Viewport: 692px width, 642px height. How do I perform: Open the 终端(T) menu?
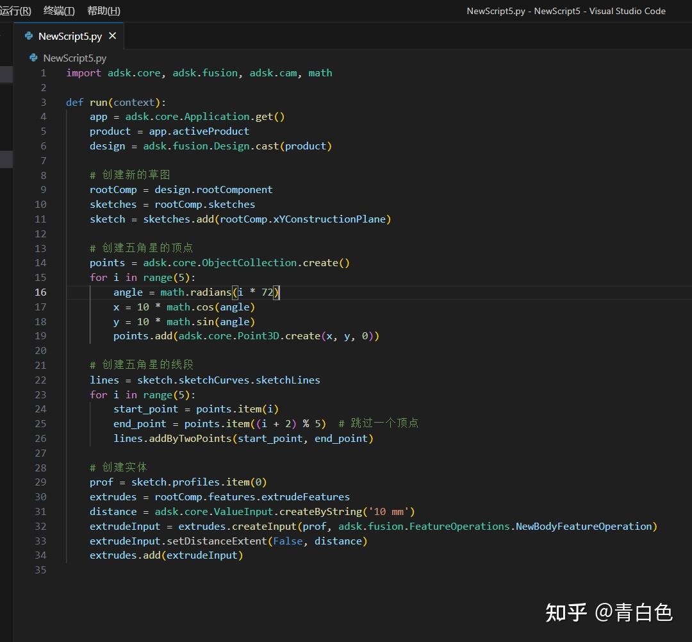pyautogui.click(x=59, y=11)
